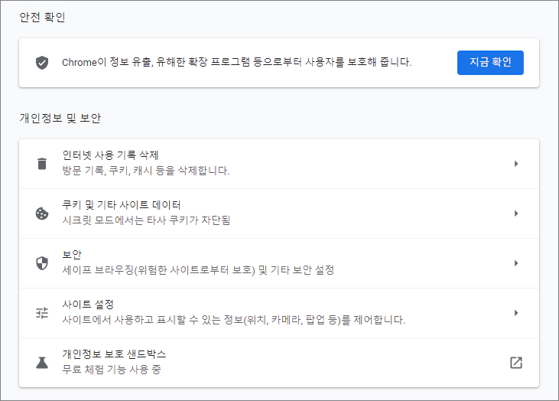
Task: Open the 사이트 설정 title
Action: click(88, 305)
